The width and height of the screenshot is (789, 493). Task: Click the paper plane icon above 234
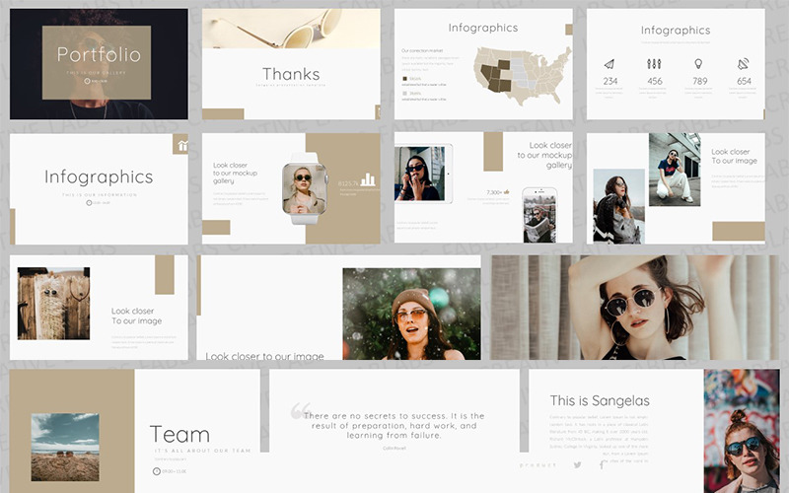[x=610, y=63]
